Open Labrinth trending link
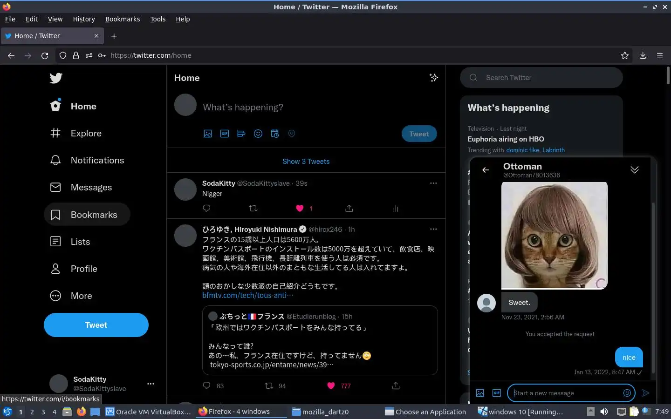Image resolution: width=671 pixels, height=419 pixels. point(554,150)
